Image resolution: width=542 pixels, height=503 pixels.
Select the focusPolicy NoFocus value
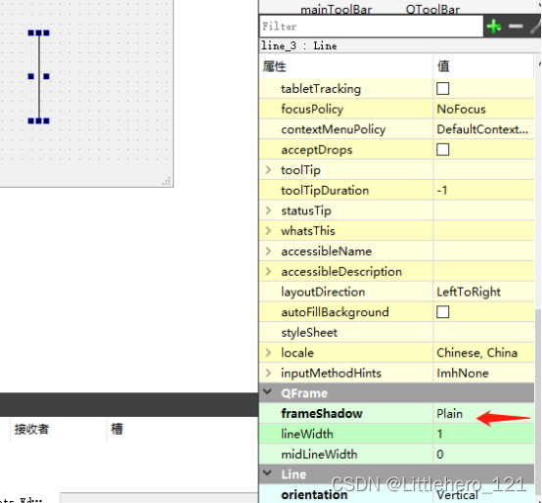[x=461, y=110]
